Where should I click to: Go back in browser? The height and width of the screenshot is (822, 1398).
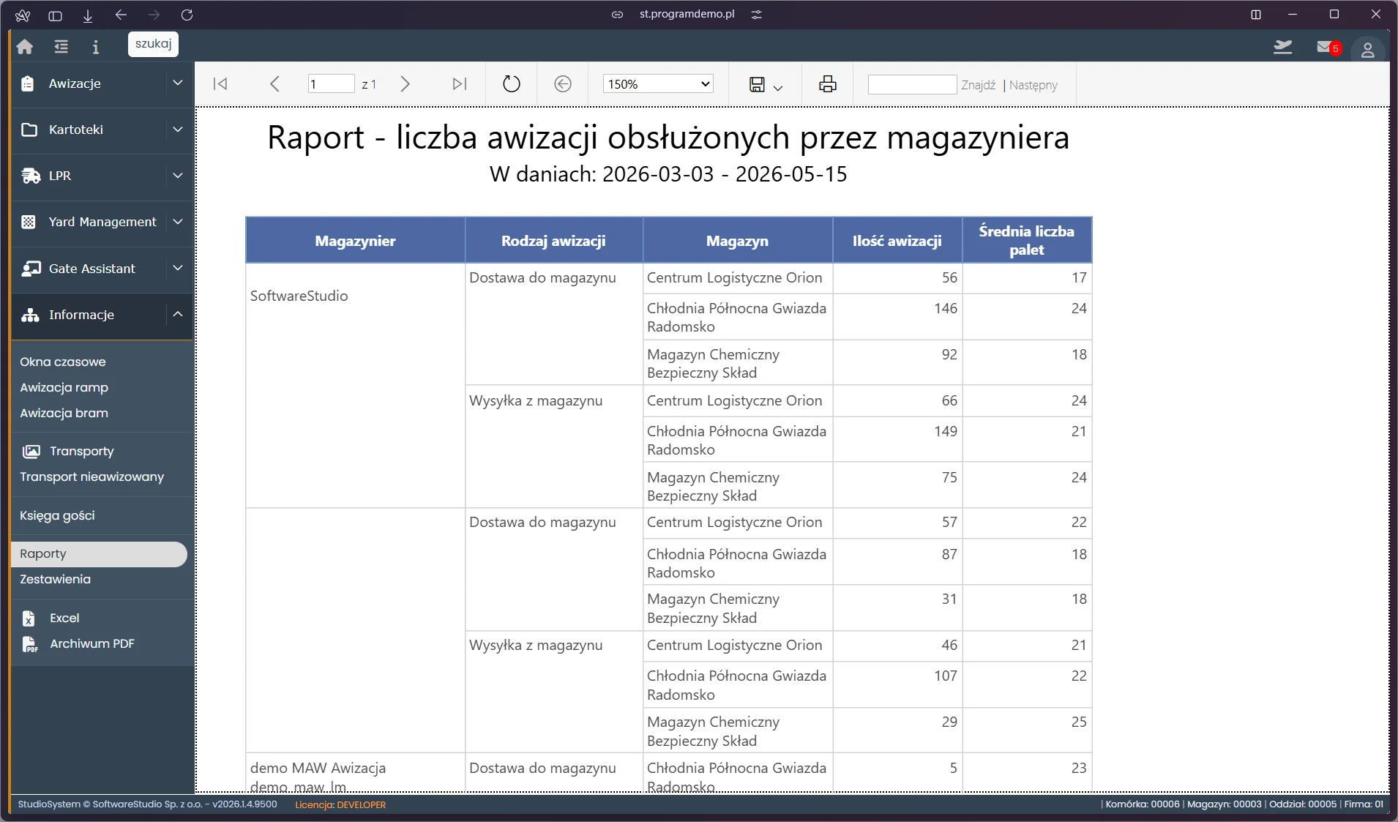[x=121, y=15]
